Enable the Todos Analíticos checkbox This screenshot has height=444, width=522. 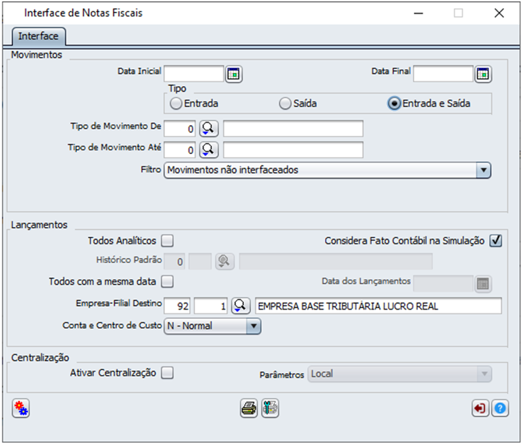[168, 241]
